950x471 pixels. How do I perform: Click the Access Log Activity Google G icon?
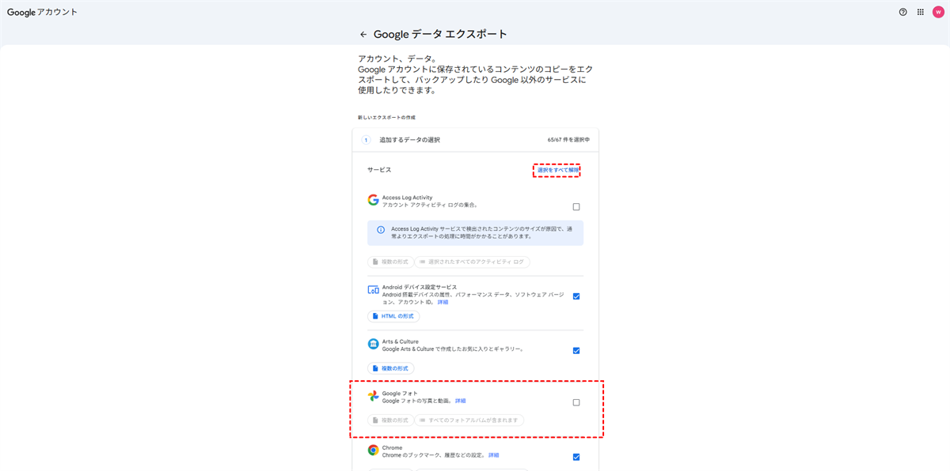coord(373,200)
